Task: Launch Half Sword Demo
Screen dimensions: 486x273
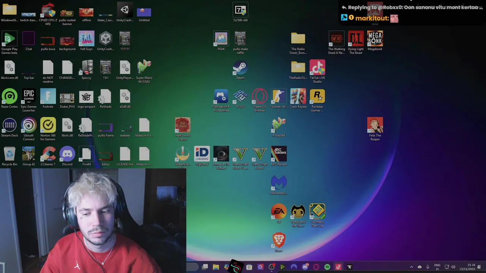Action: [183, 129]
